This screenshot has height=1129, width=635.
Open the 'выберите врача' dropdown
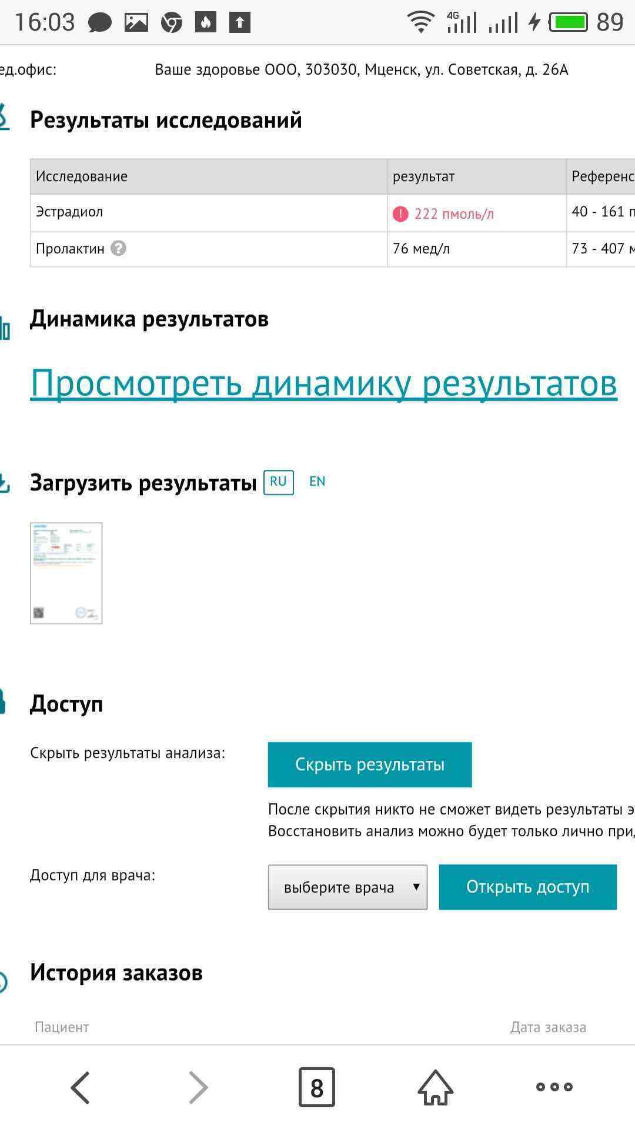coord(347,887)
